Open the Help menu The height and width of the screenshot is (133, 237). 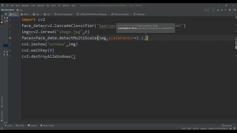(73, 6)
